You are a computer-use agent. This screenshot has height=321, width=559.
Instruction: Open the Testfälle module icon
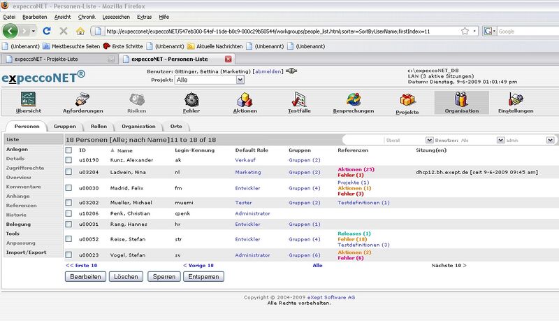click(x=299, y=99)
